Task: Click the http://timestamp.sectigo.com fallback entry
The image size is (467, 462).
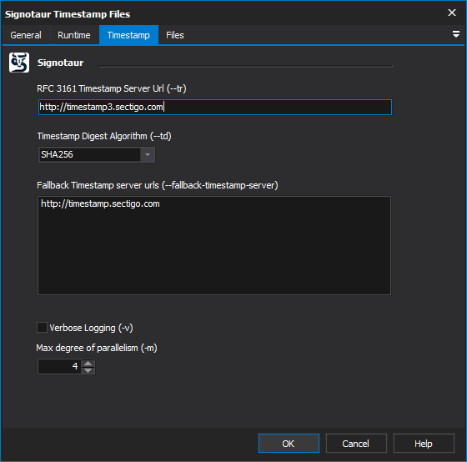Action: pos(100,203)
